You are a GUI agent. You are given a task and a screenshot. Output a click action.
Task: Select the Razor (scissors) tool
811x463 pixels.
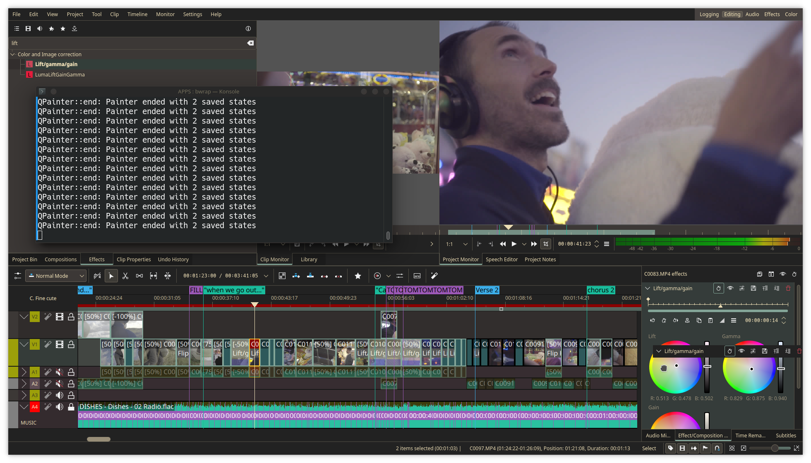(x=125, y=276)
